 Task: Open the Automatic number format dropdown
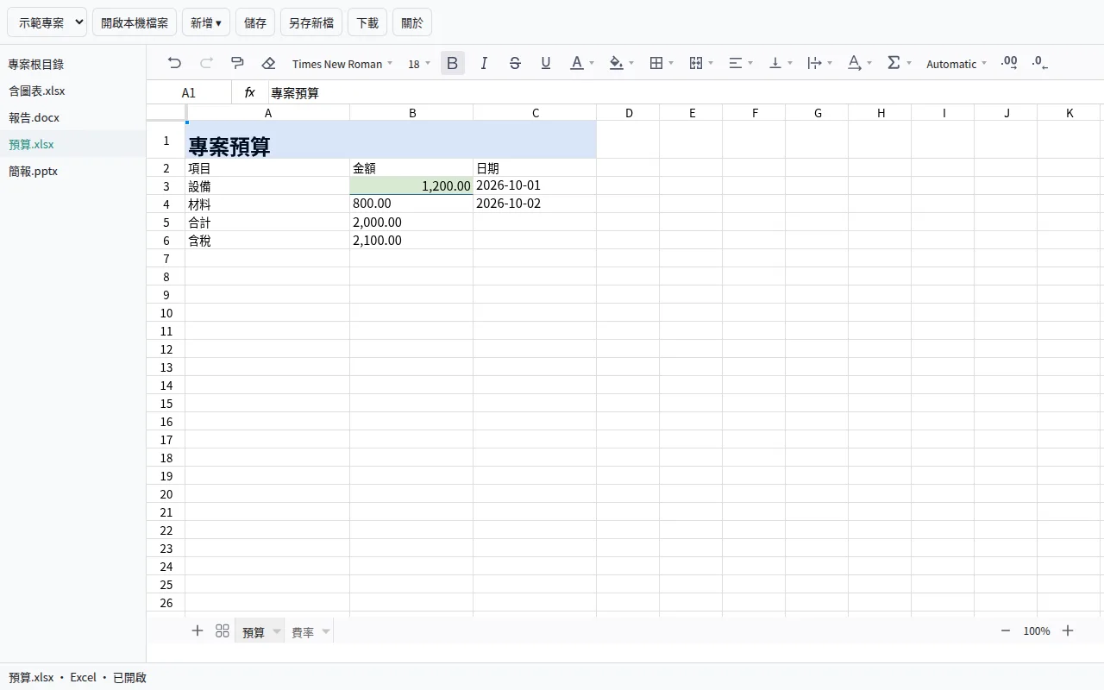pos(957,63)
